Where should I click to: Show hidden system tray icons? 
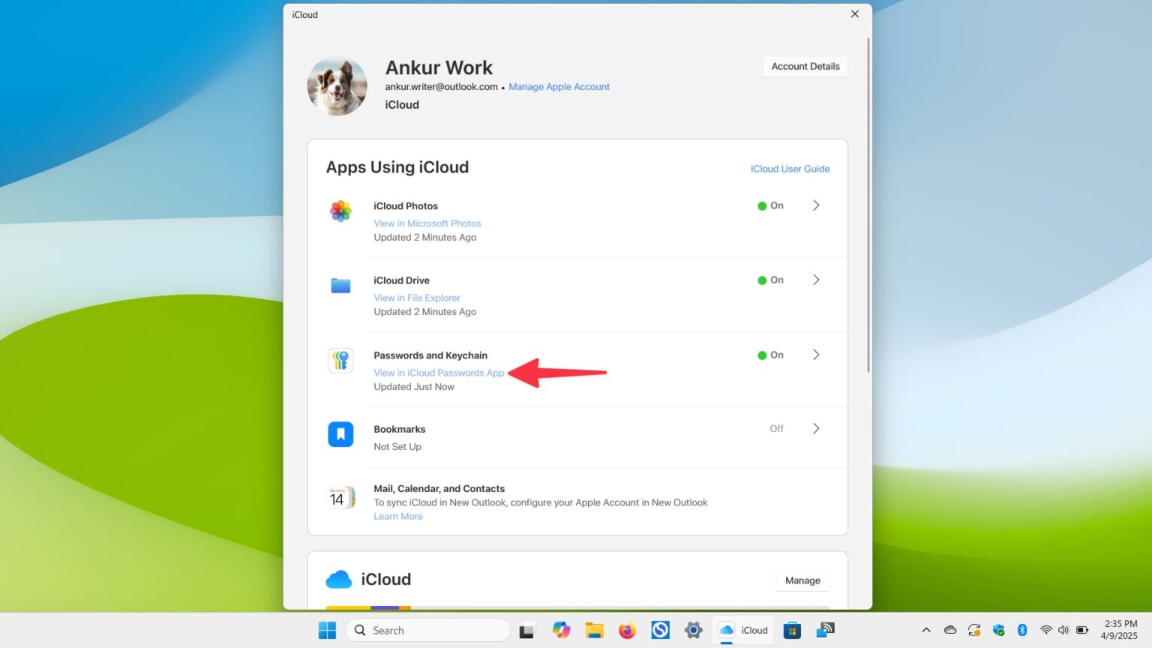(x=926, y=630)
